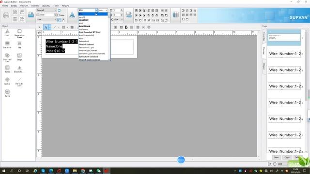Click the refresh icon beside General dropdown
Screen dimensions: 310x174
pyautogui.click(x=59, y=10)
